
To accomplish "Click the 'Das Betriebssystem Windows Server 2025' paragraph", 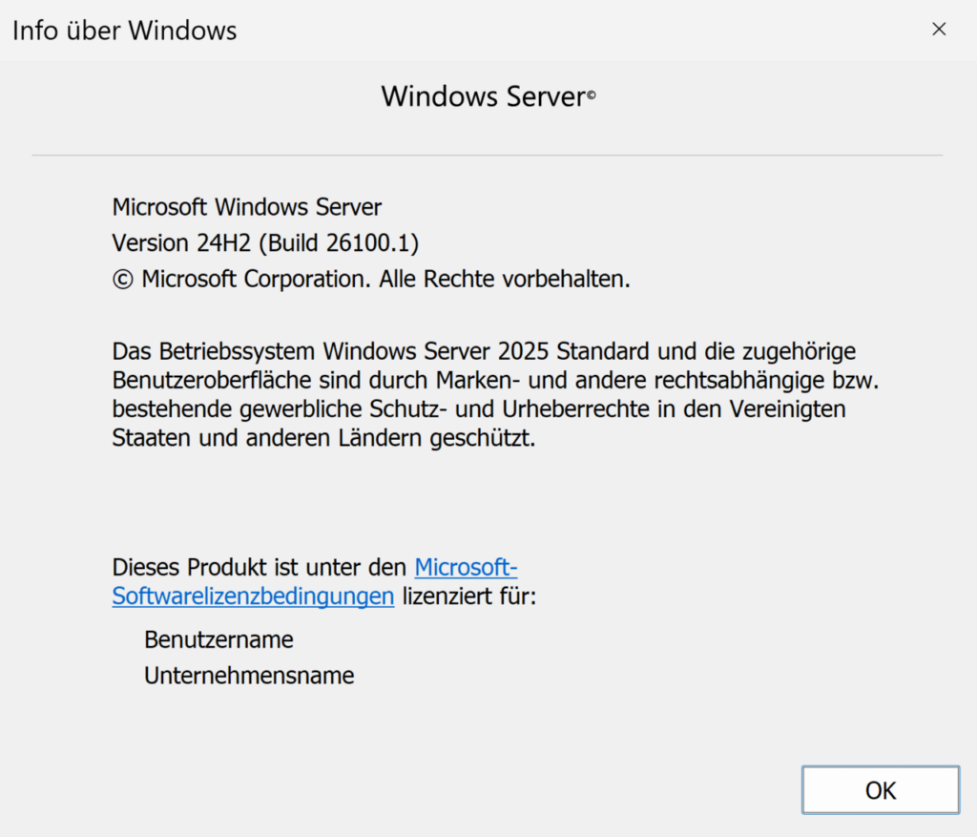I will coord(495,394).
